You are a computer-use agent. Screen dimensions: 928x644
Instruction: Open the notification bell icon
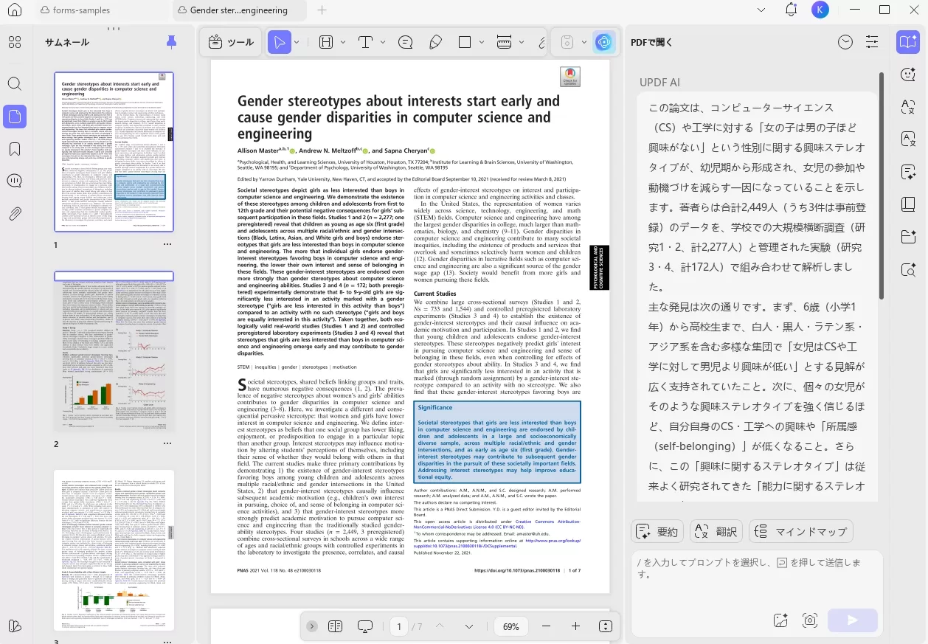tap(792, 10)
